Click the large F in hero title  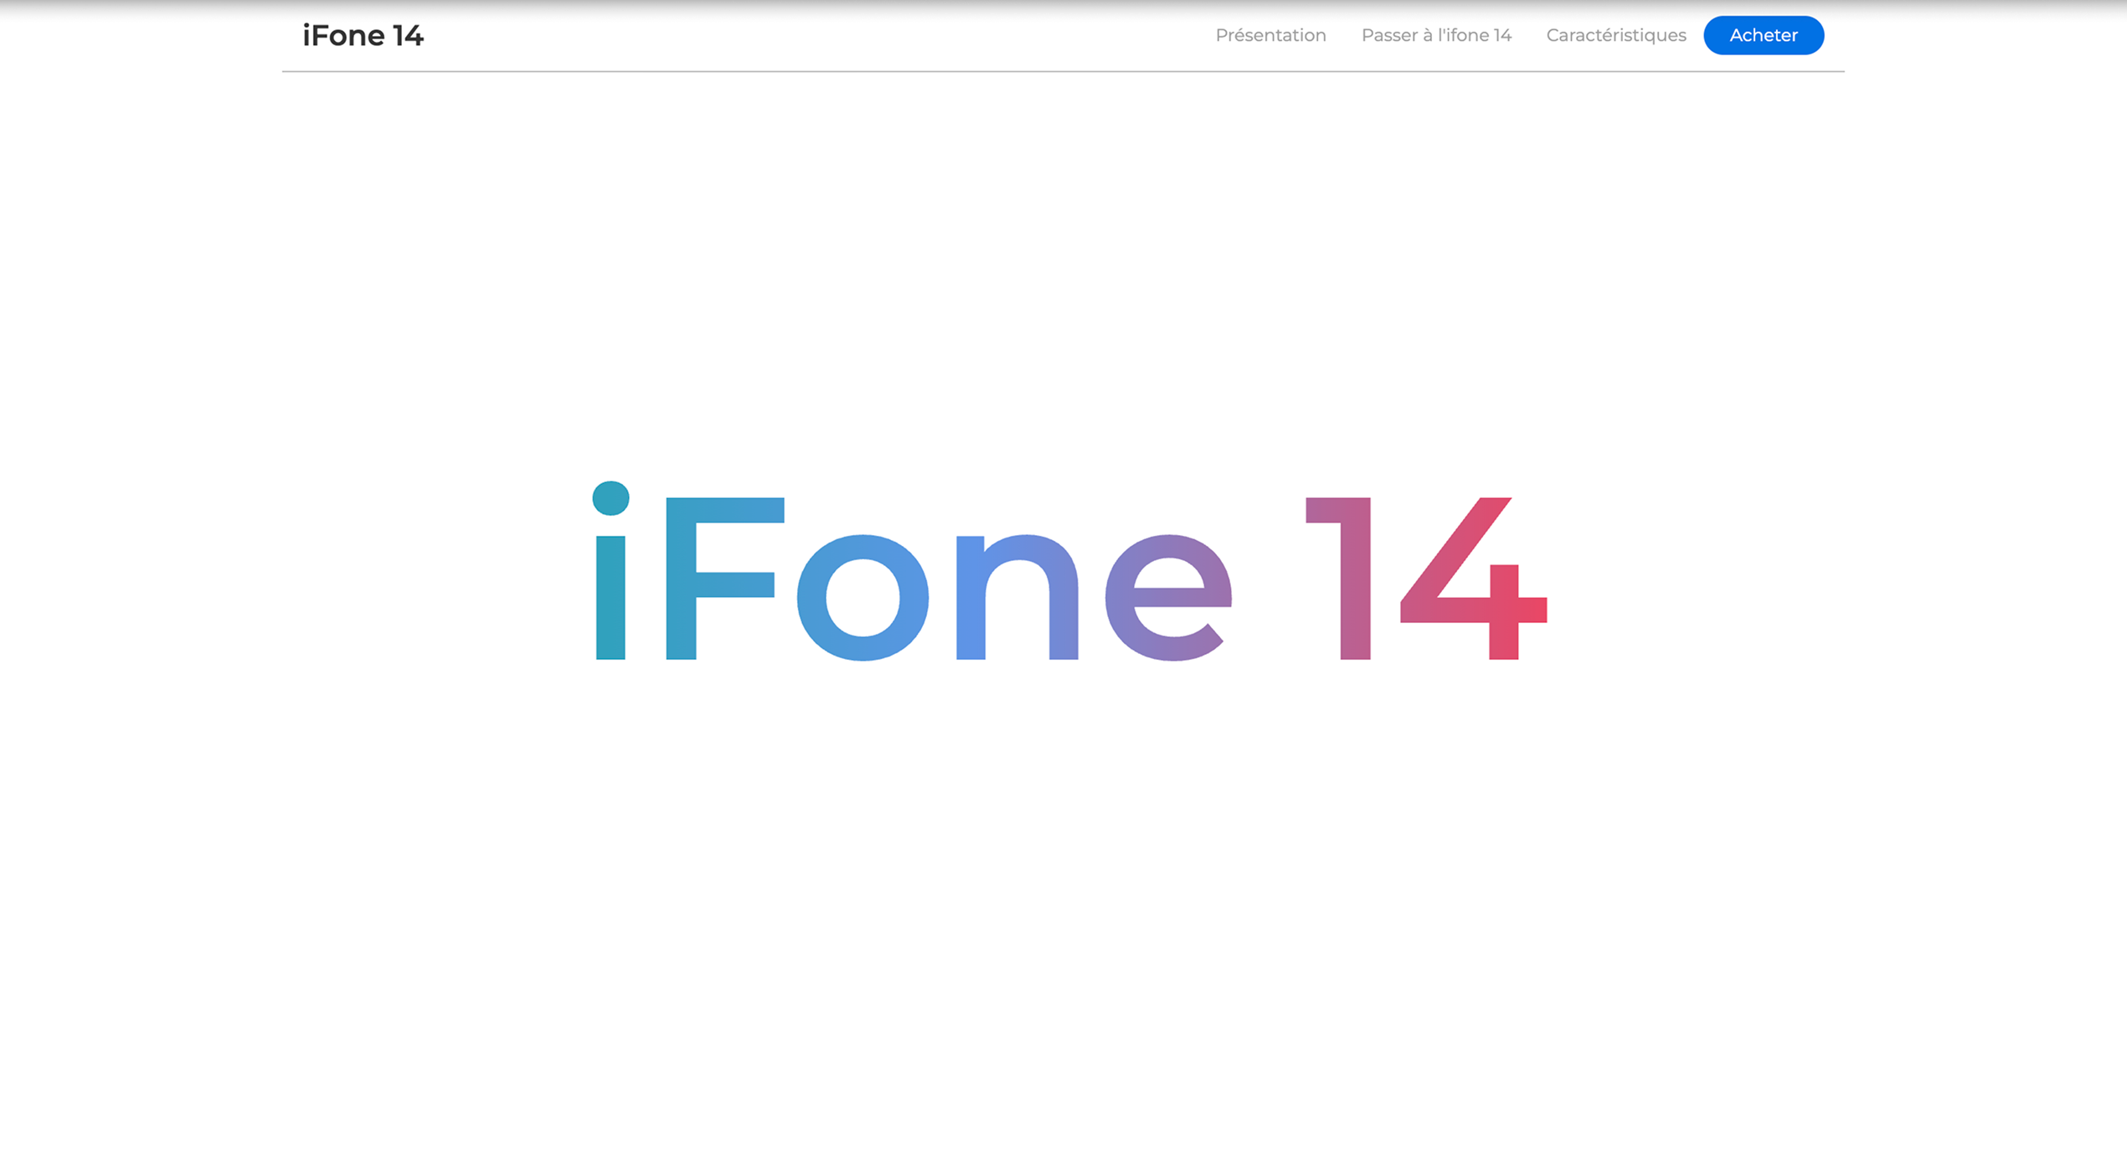click(x=681, y=578)
